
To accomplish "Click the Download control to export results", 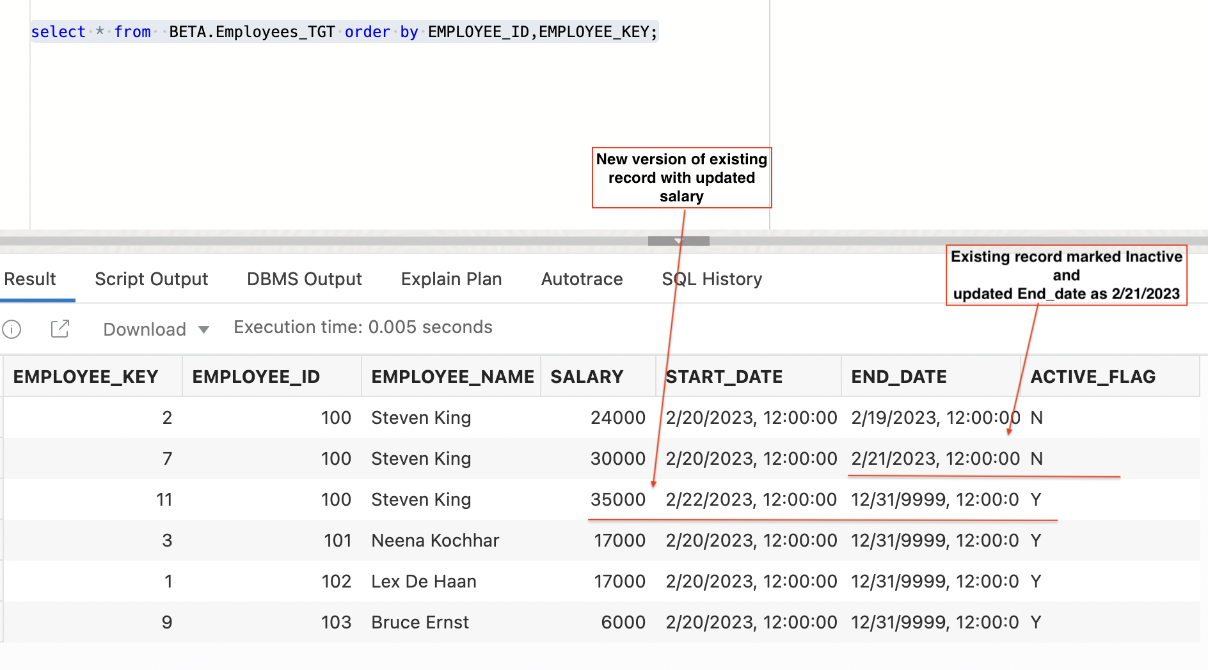I will click(144, 329).
